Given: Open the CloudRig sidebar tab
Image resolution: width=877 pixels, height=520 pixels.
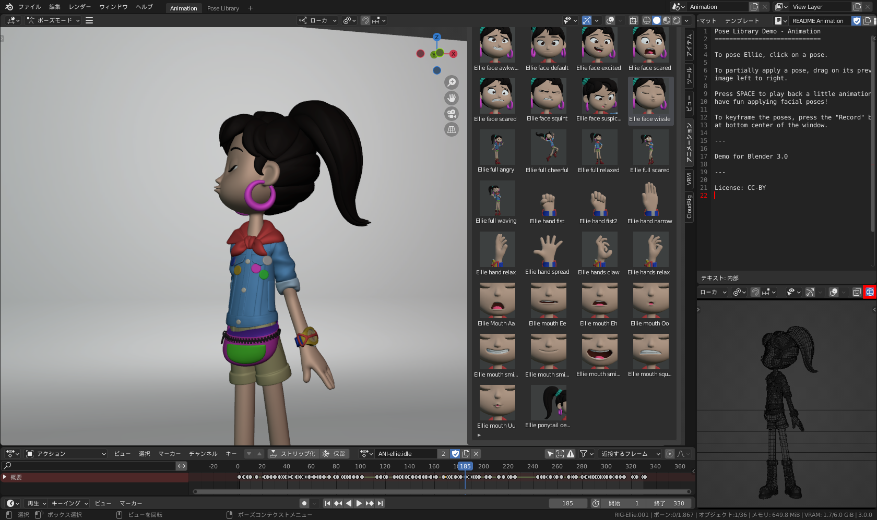Looking at the screenshot, I should pos(689,207).
